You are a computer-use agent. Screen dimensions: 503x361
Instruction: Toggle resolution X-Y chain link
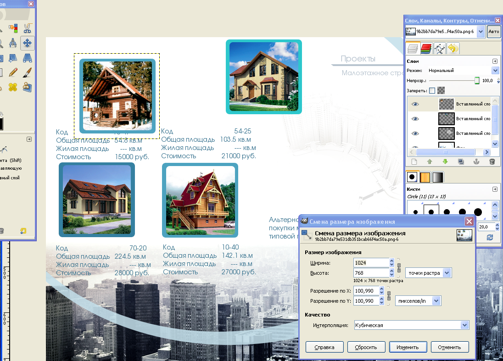coord(389,296)
